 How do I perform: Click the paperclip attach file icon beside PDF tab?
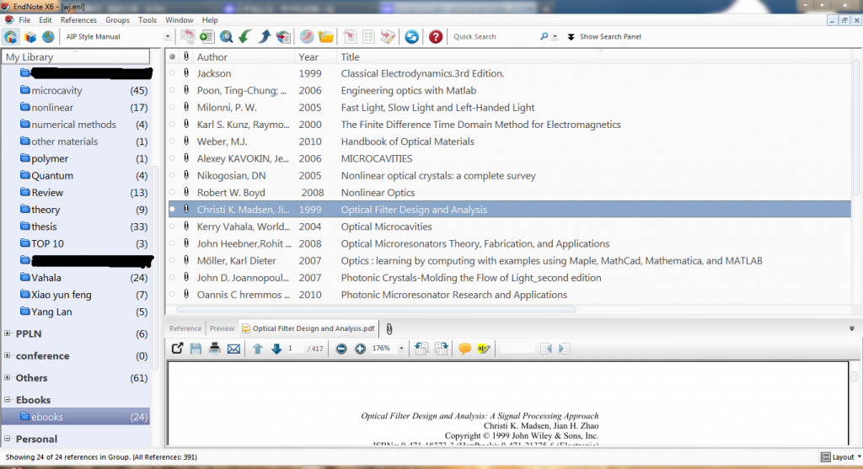(389, 328)
